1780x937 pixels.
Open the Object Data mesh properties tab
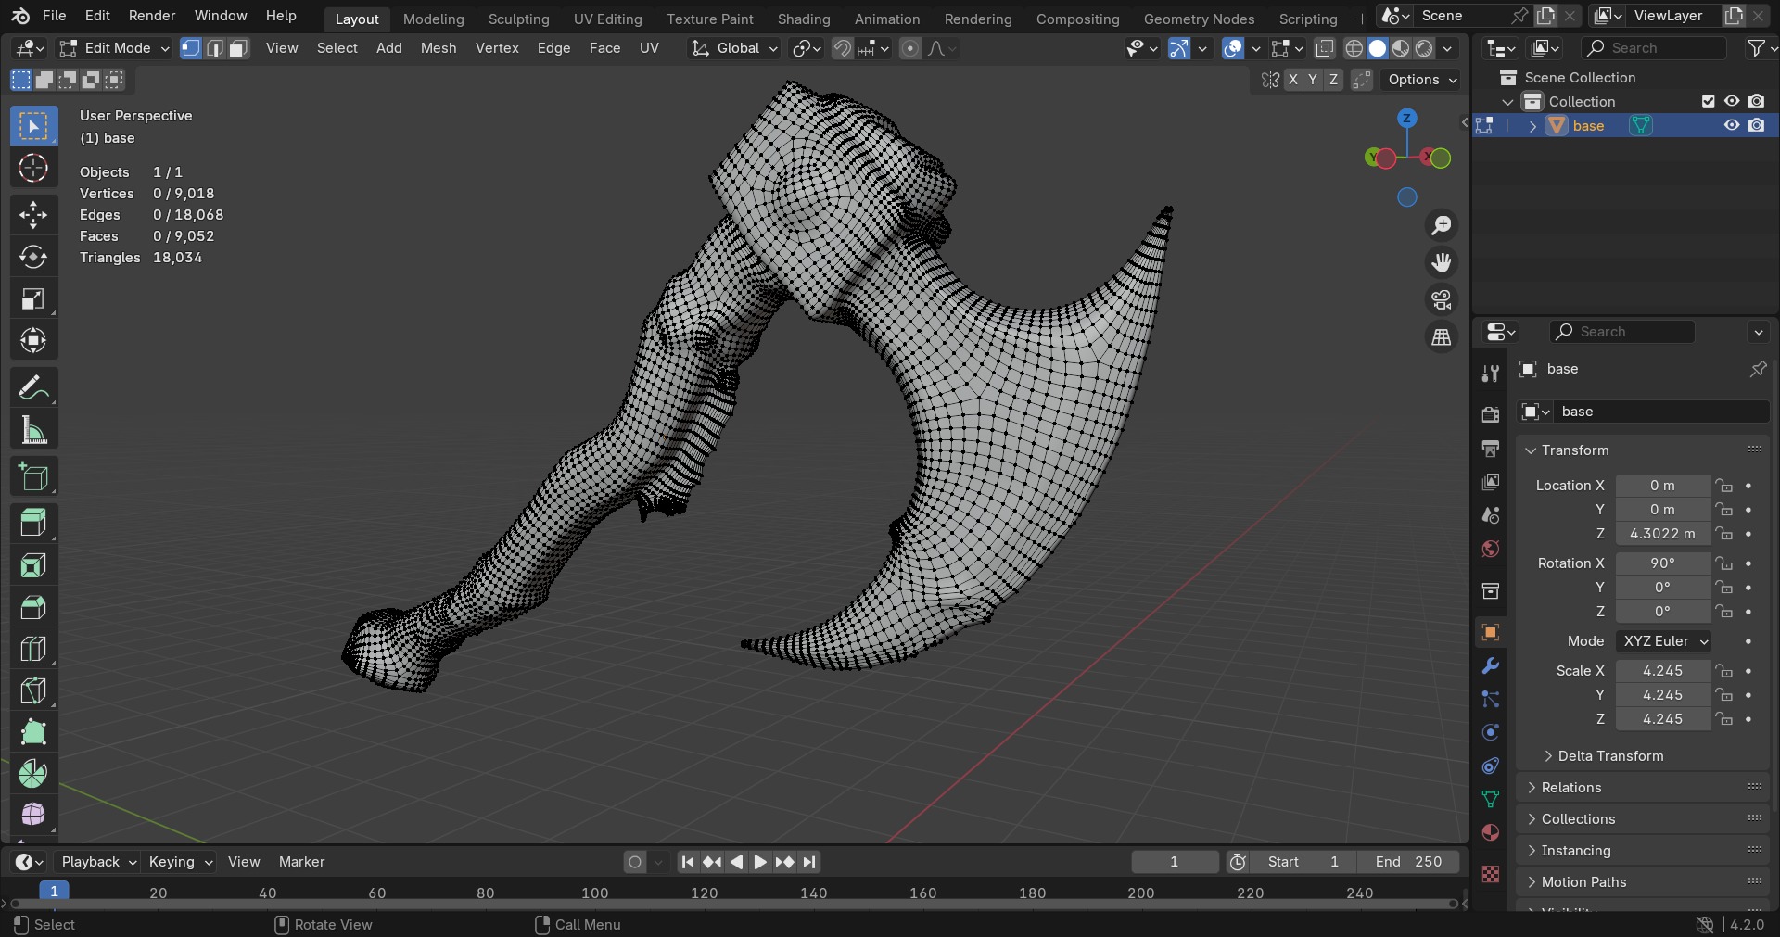point(1491,799)
